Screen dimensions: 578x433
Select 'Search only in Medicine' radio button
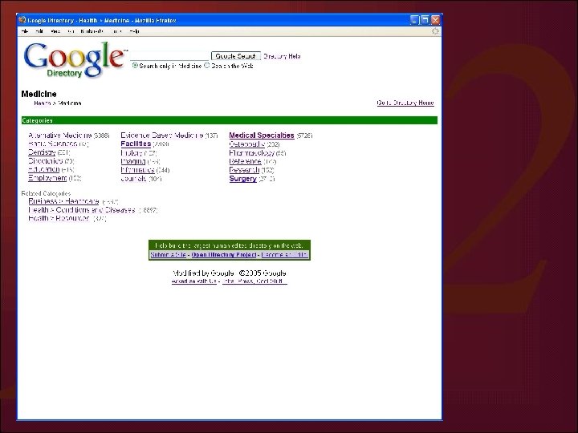[x=135, y=66]
